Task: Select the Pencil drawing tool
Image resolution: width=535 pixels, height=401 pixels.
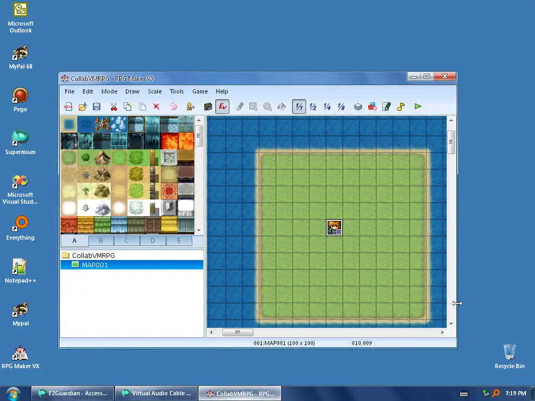Action: (239, 107)
